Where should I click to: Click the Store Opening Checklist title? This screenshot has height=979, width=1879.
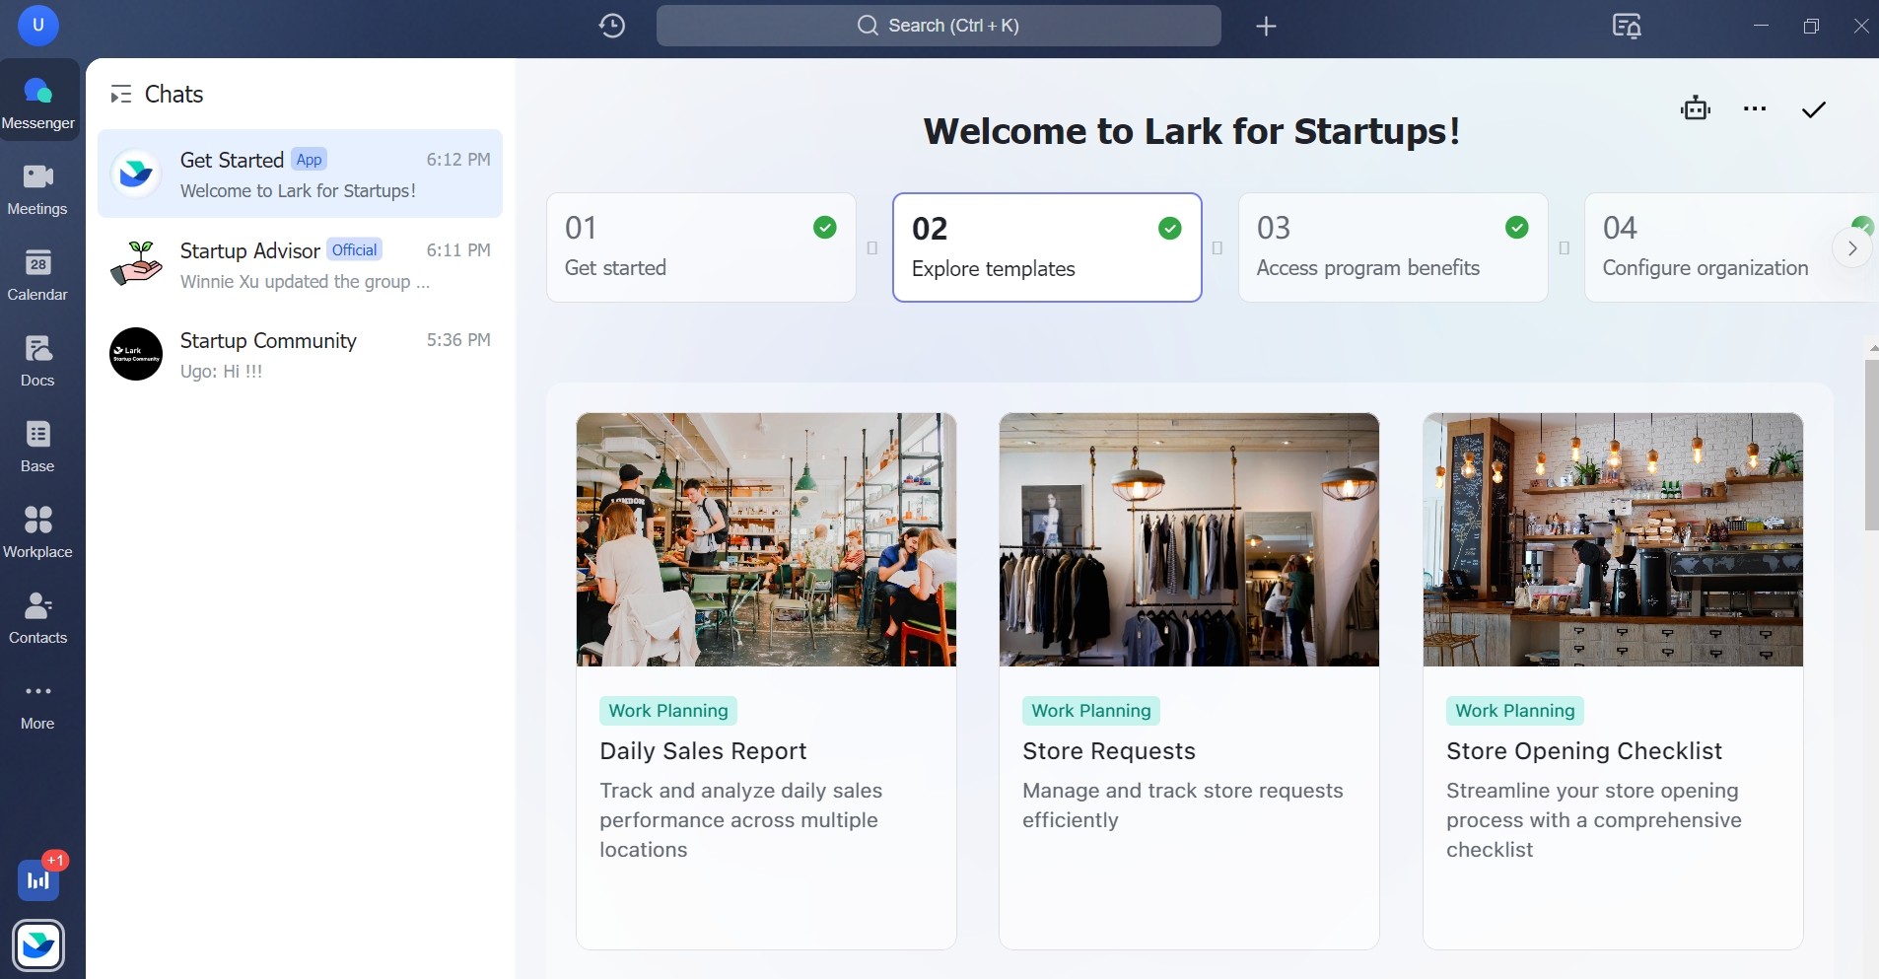pyautogui.click(x=1584, y=751)
